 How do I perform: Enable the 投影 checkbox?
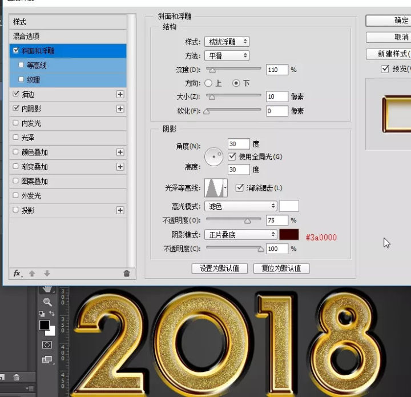tap(16, 210)
